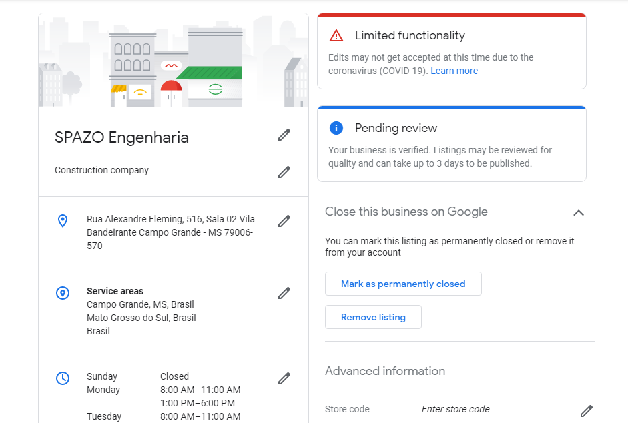Edit the business hours

point(284,379)
